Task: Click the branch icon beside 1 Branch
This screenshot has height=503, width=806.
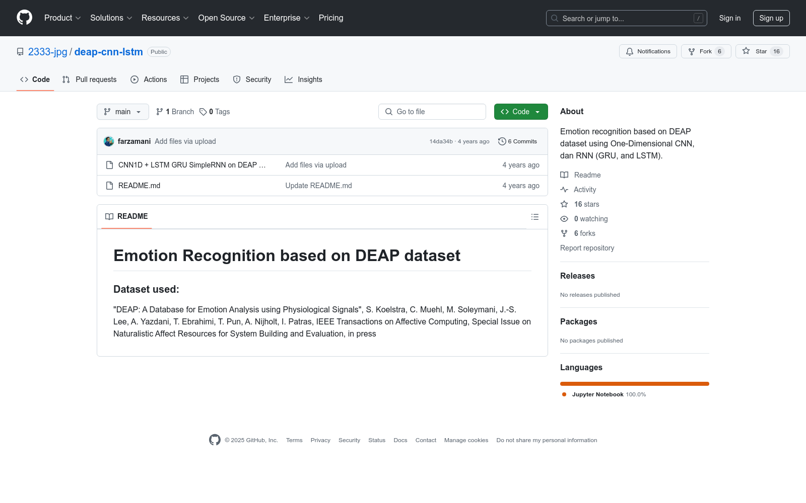Action: tap(160, 112)
